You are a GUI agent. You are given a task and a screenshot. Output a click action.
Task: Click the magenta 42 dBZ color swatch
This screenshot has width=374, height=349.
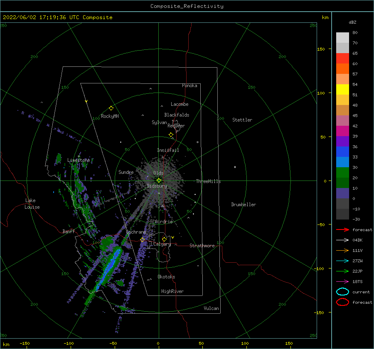coord(342,131)
